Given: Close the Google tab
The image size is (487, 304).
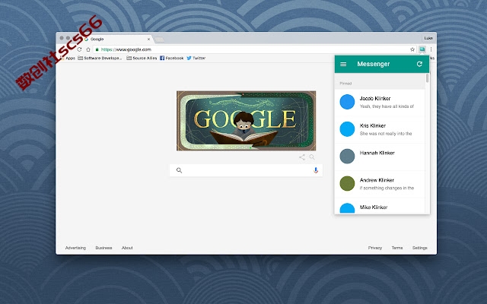Looking at the screenshot, I should (148, 39).
